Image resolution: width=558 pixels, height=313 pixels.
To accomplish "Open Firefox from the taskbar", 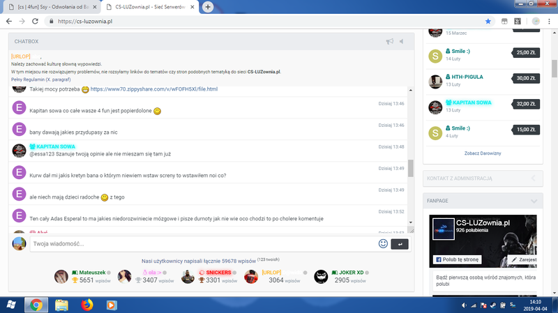I will point(87,305).
